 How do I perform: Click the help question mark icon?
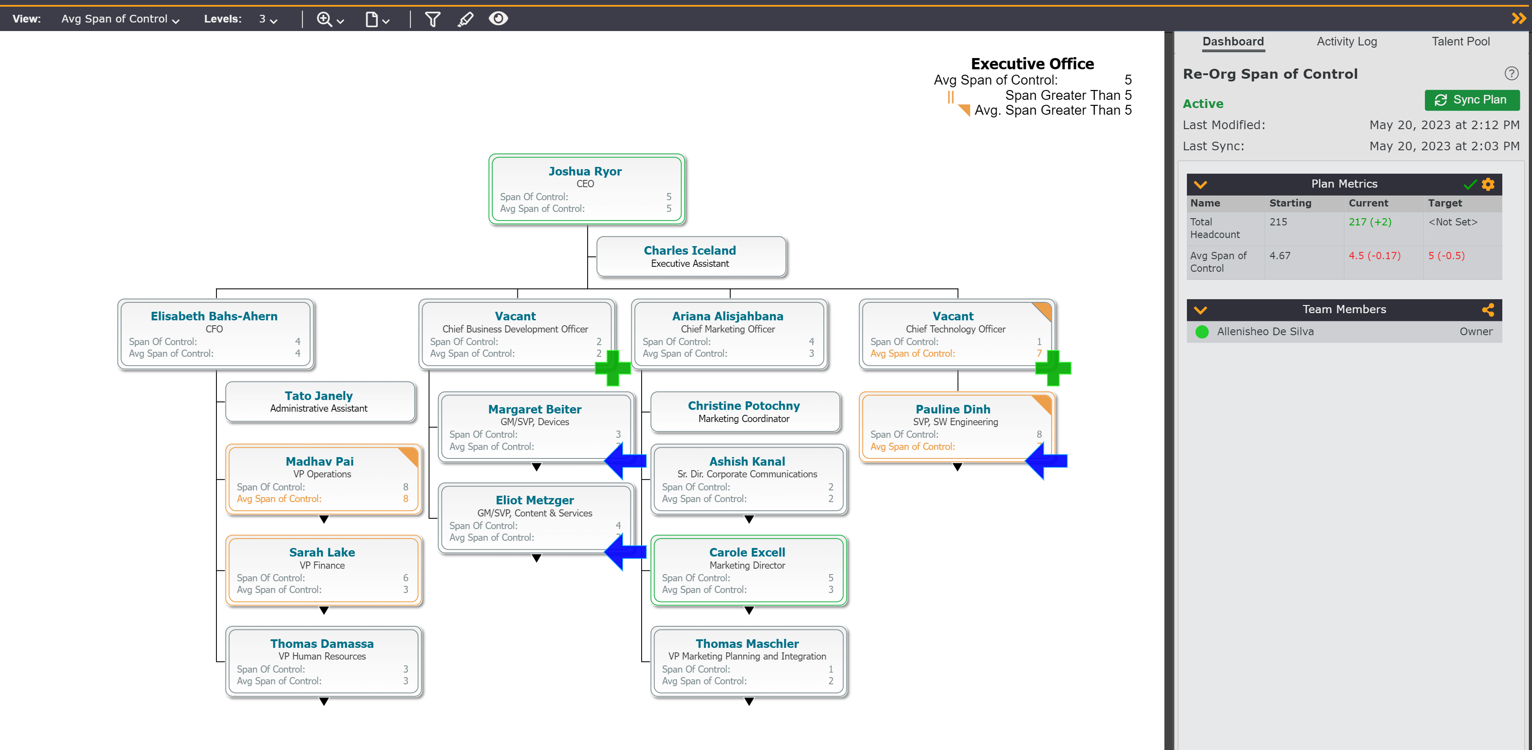pyautogui.click(x=1511, y=74)
